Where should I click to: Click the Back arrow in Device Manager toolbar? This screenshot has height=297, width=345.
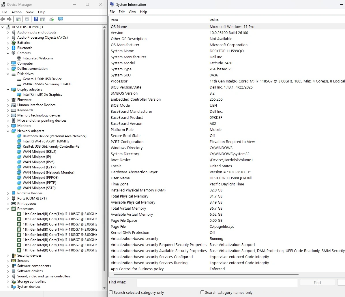3,19
